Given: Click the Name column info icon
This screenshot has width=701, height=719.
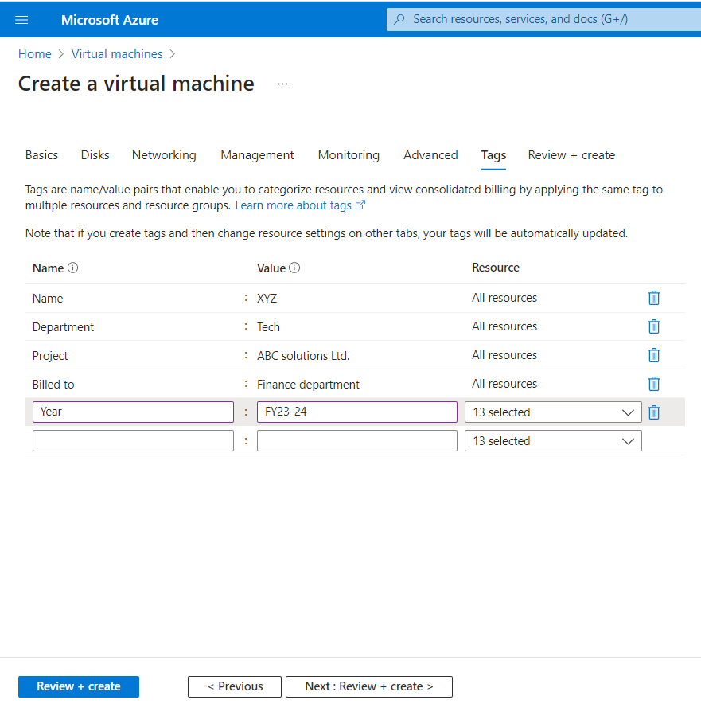Looking at the screenshot, I should pos(73,268).
